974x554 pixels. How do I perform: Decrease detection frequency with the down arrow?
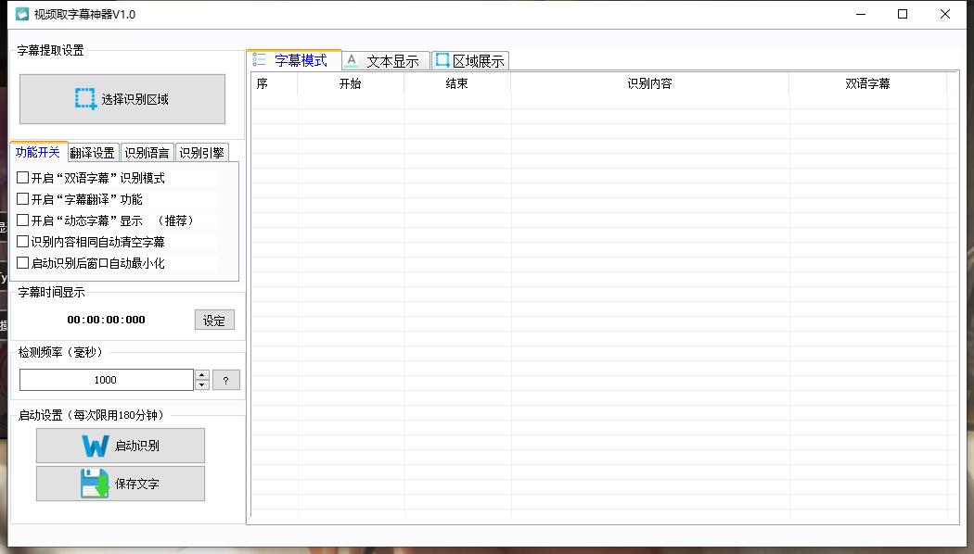(x=202, y=385)
